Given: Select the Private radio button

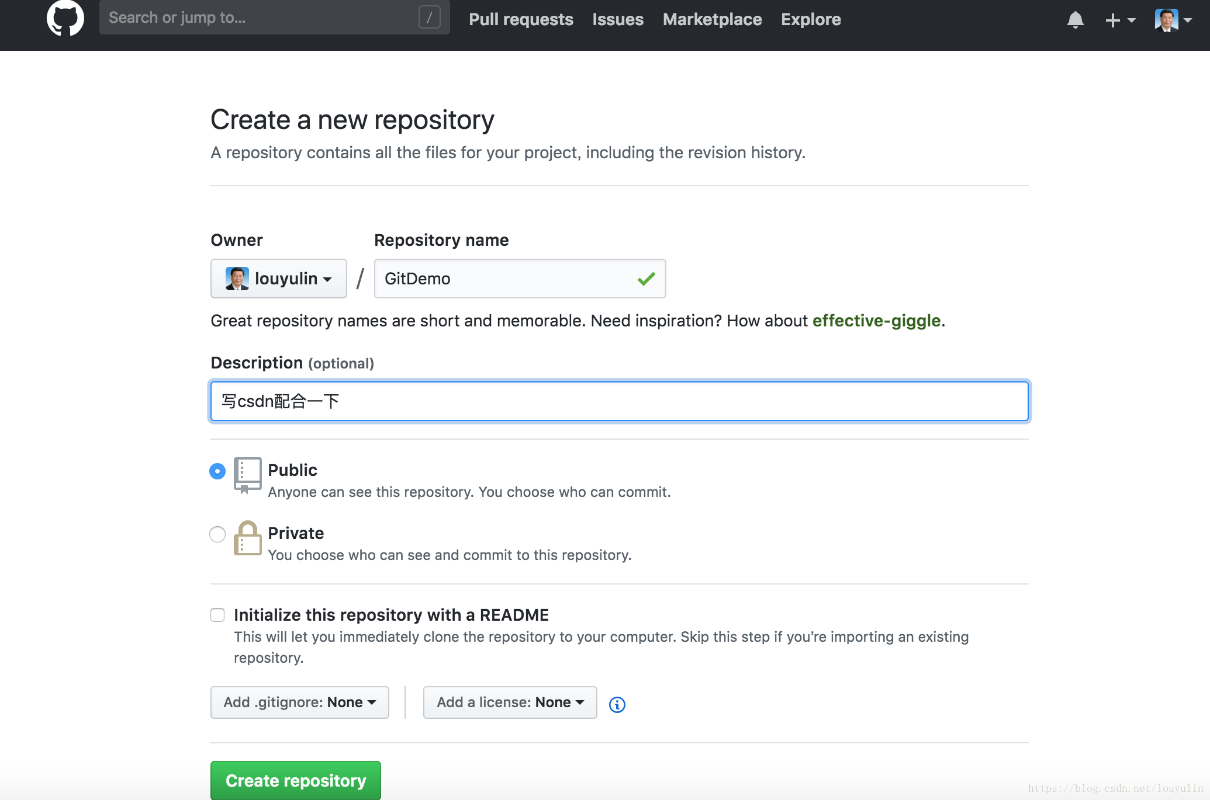Looking at the screenshot, I should pos(217,534).
